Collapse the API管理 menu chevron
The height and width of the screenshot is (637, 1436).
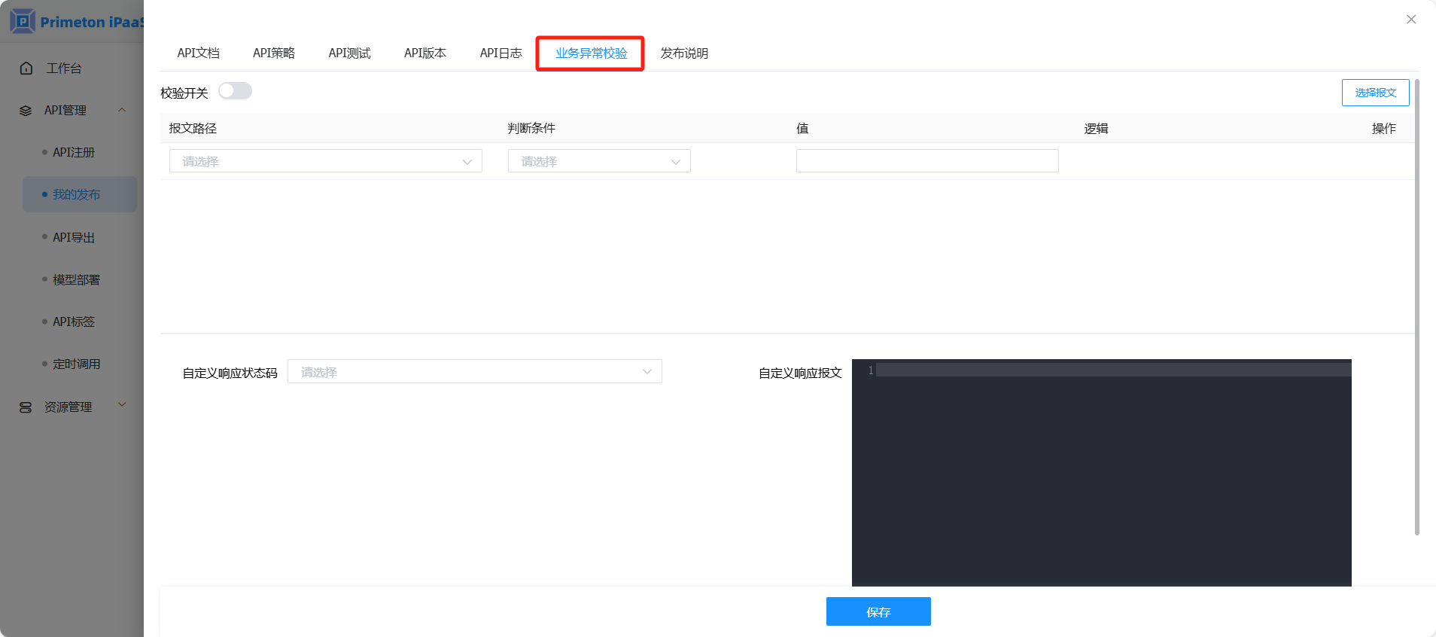coord(122,110)
